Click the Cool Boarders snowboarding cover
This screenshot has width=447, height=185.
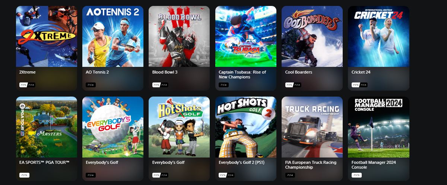pyautogui.click(x=312, y=36)
